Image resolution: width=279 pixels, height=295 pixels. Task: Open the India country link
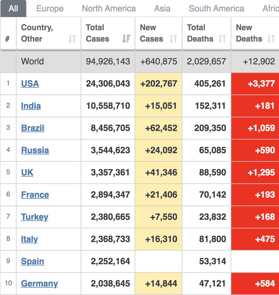[31, 106]
